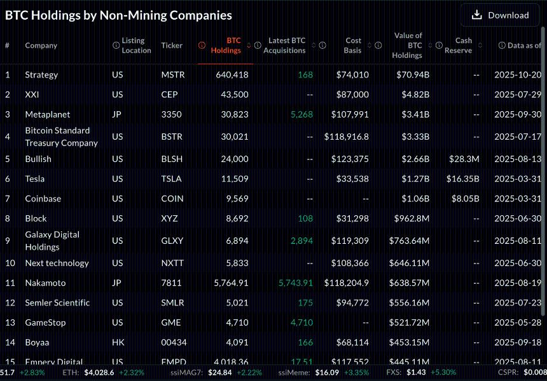Open the info icon before Data as of

(x=502, y=45)
